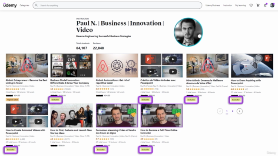This screenshot has width=278, height=156.
Task: Open How to Create Animated Videos with Powerpoint title
Action: tap(25, 131)
